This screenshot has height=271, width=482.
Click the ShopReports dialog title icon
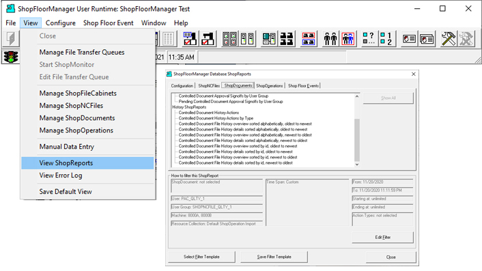point(169,74)
